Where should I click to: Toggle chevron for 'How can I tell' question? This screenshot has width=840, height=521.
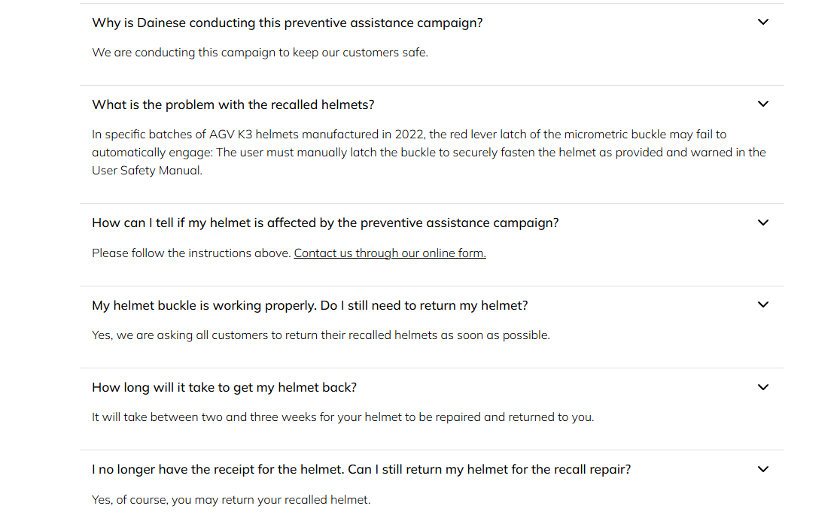click(762, 223)
